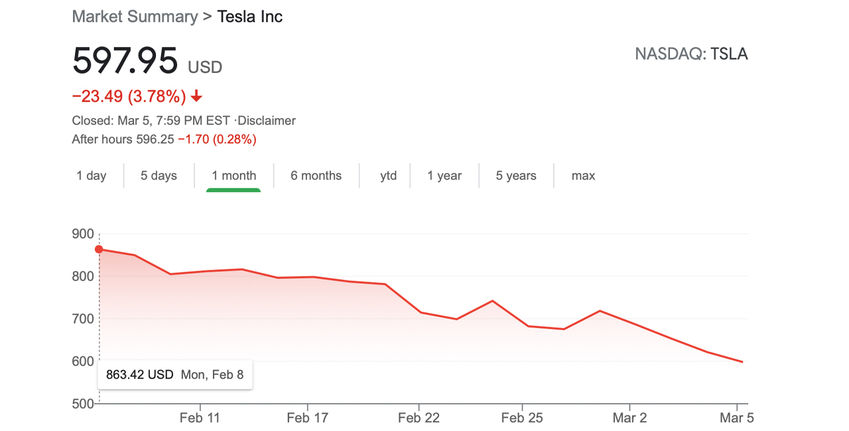
Task: Click the red down arrow icon
Action: pyautogui.click(x=196, y=97)
